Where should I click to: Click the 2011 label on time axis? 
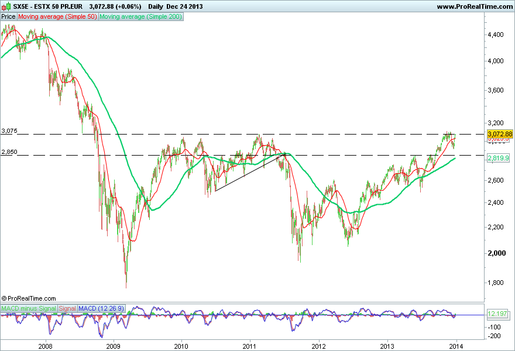click(x=250, y=346)
